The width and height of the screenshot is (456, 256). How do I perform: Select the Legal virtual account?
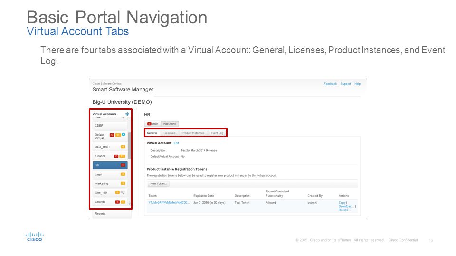pos(110,174)
